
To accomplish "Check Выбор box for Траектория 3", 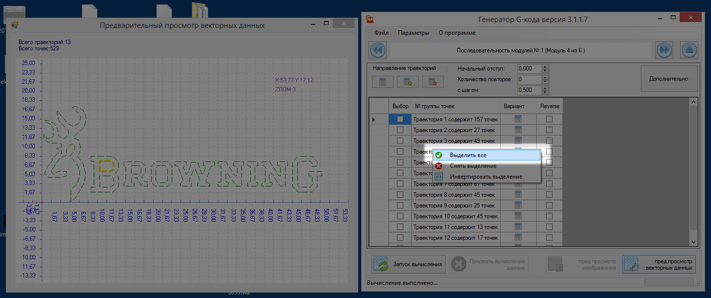I will click(x=400, y=140).
